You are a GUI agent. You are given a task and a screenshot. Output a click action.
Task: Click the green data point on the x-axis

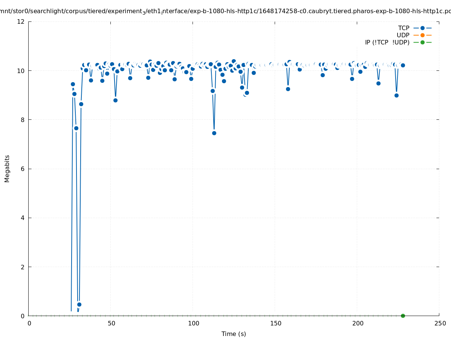point(403,316)
